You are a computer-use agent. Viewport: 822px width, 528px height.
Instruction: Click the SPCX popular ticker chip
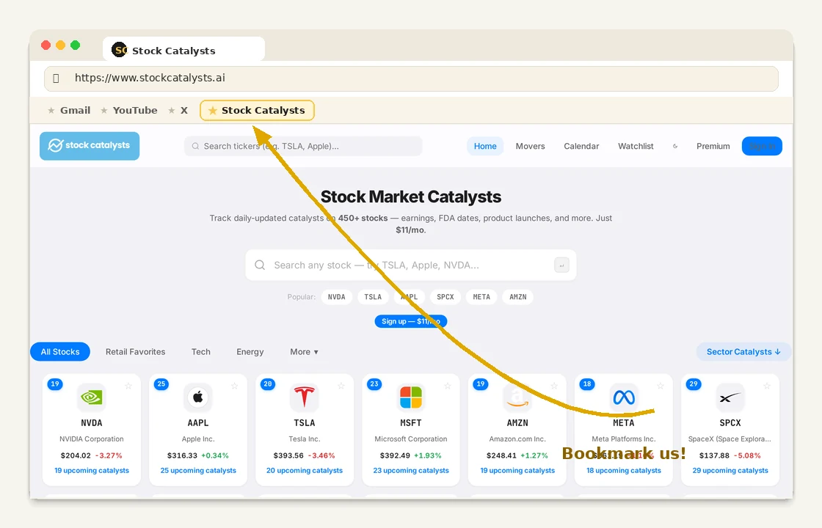[445, 297]
